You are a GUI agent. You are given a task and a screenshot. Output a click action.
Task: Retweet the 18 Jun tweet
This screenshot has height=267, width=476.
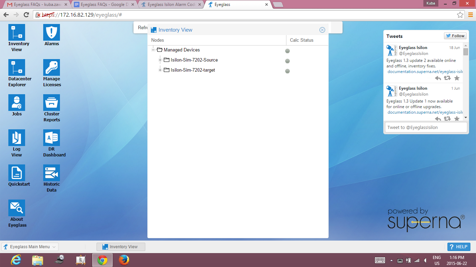click(x=447, y=78)
